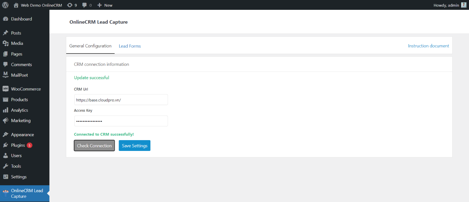Screen dimensions: 469x202
Task: Open the Instruction document link
Action: coord(428,46)
